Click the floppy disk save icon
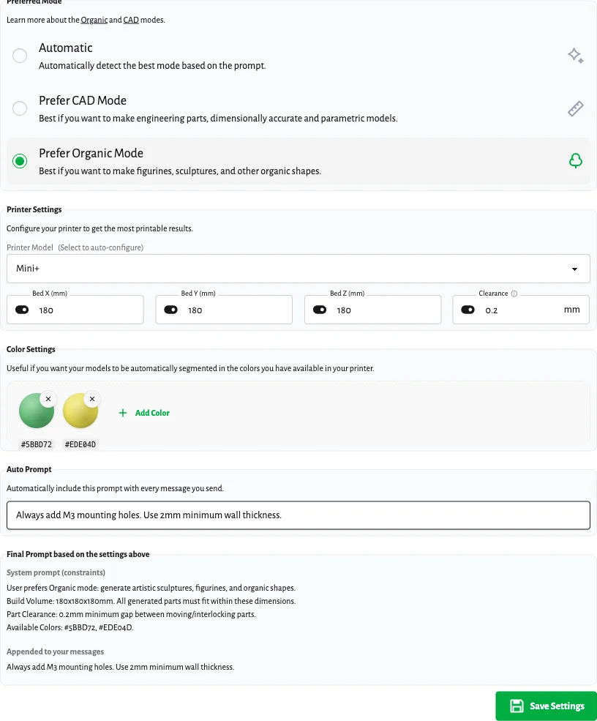 [x=517, y=706]
